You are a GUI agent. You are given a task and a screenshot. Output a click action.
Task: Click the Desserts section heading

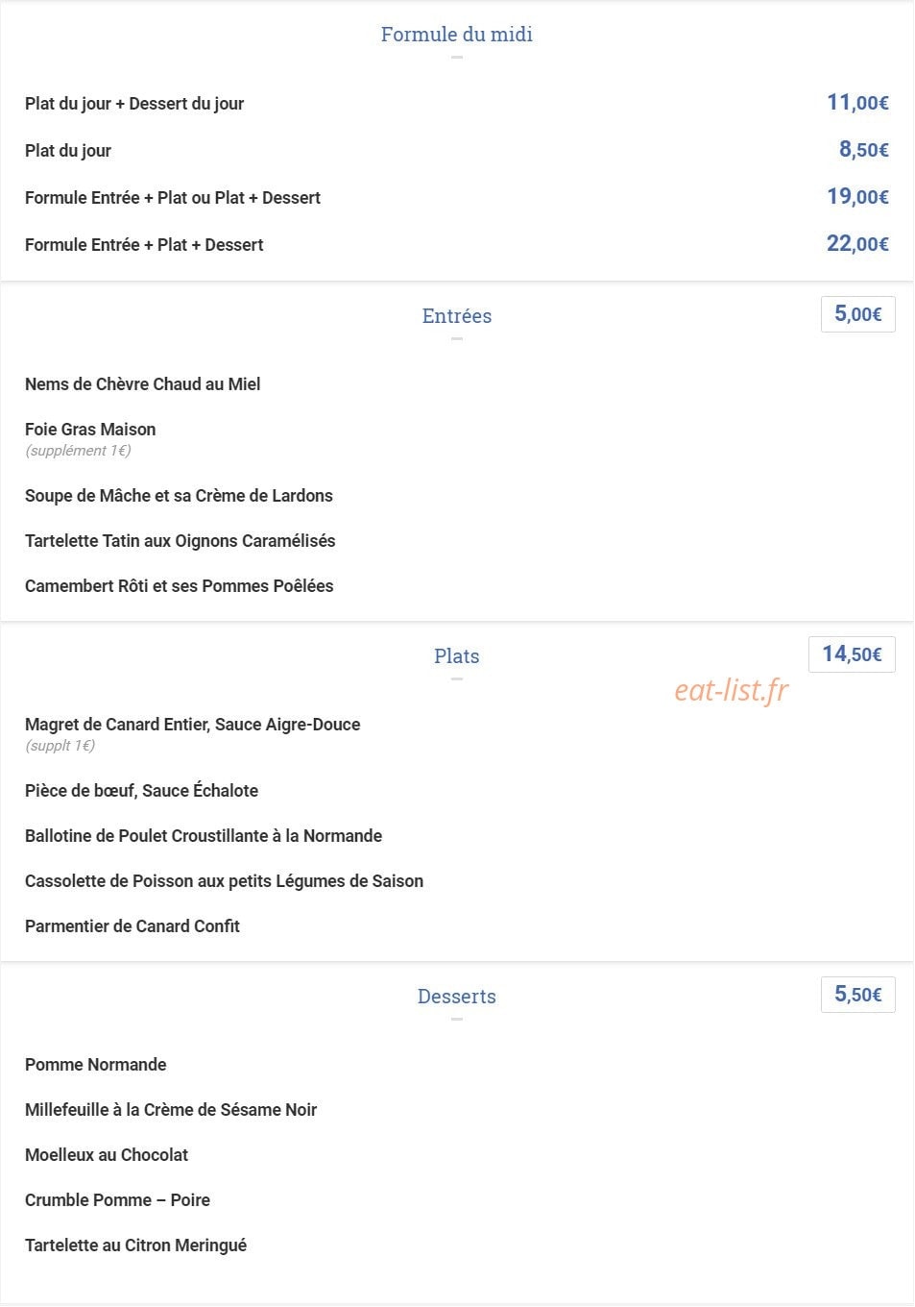tap(456, 997)
